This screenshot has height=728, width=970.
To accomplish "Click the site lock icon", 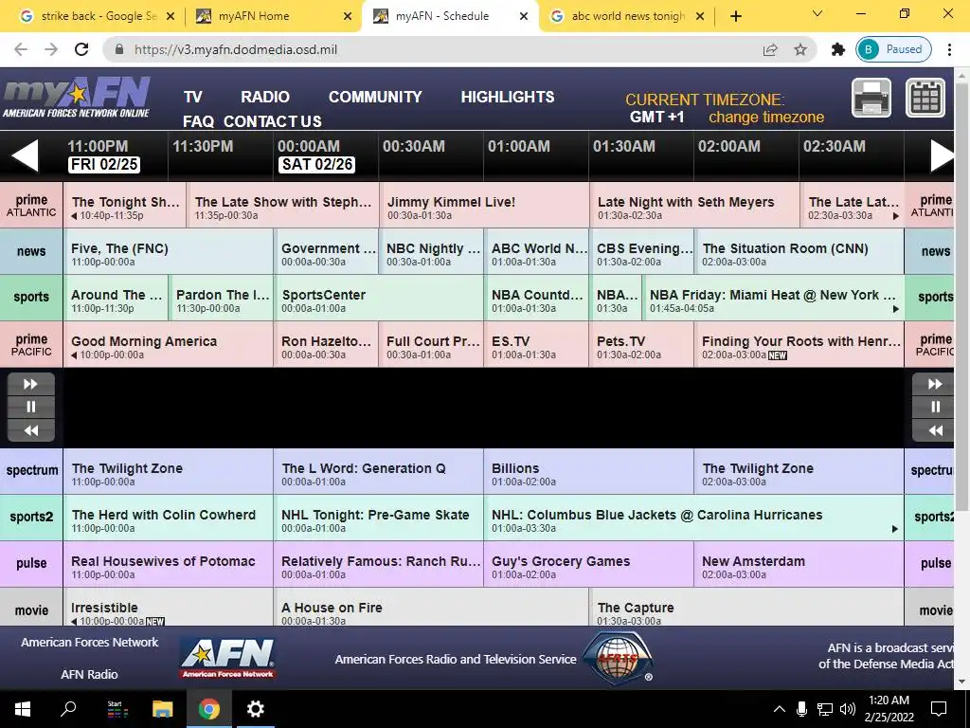I will [x=119, y=49].
